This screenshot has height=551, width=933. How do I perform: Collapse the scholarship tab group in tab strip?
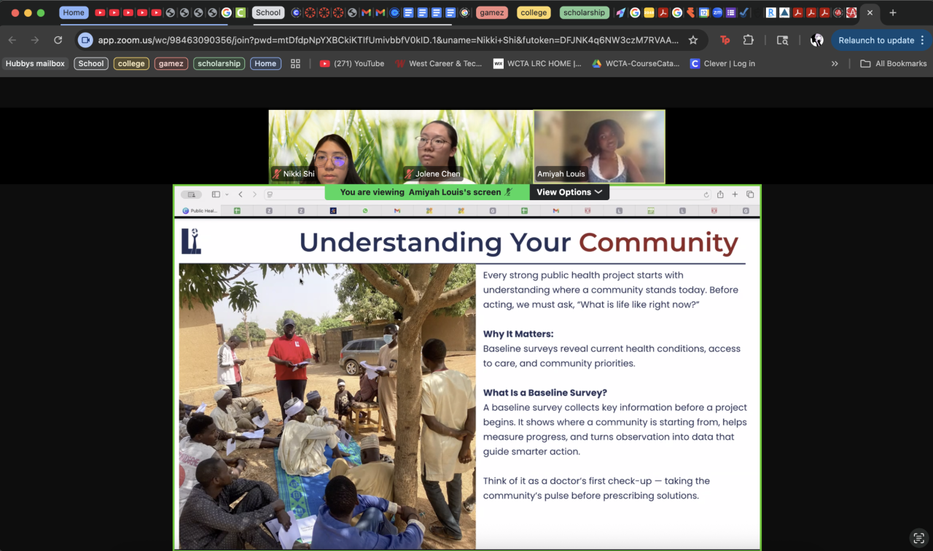(585, 12)
